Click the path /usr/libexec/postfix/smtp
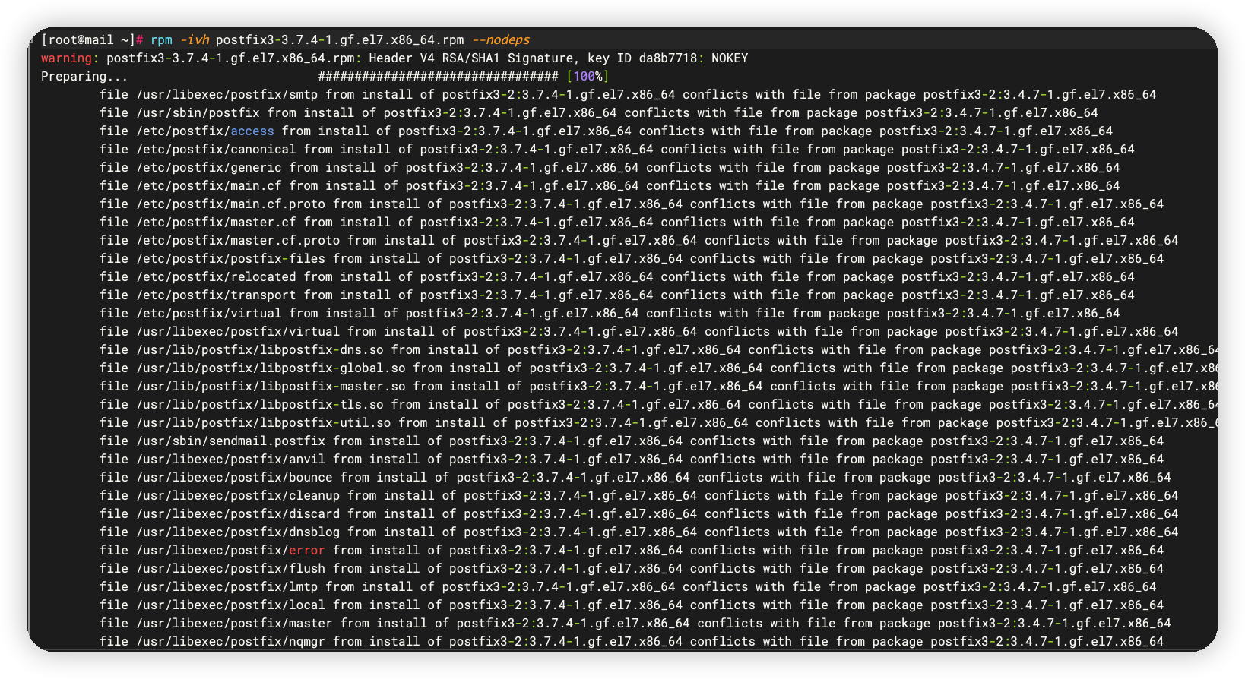1245x679 pixels. tap(227, 94)
